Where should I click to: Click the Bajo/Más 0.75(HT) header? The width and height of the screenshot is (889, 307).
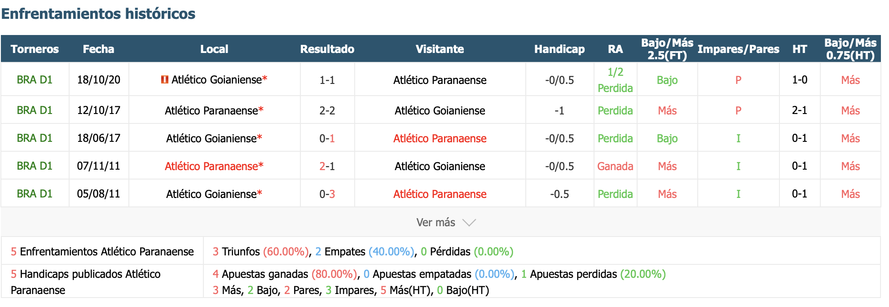[850, 49]
